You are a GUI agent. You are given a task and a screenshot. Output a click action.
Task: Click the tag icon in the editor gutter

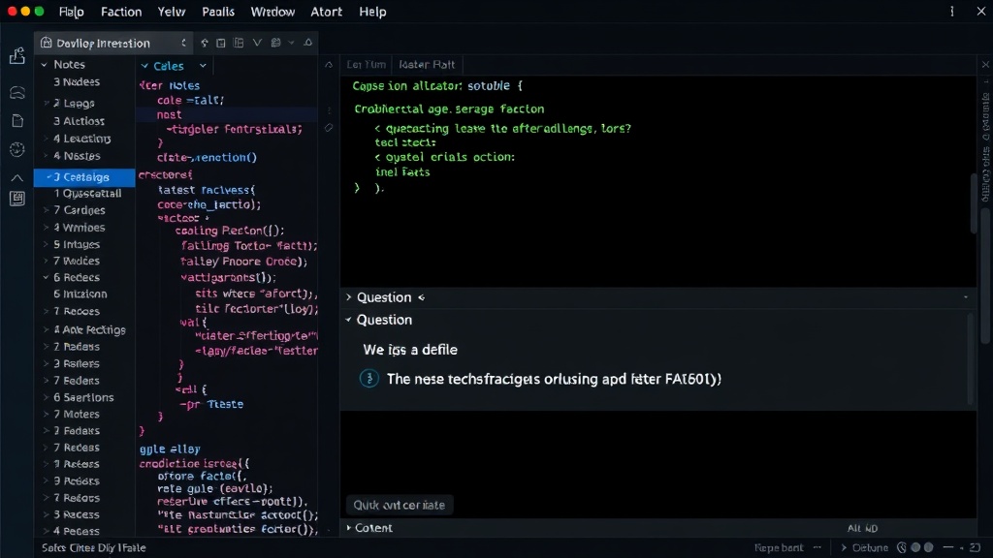coord(329,128)
